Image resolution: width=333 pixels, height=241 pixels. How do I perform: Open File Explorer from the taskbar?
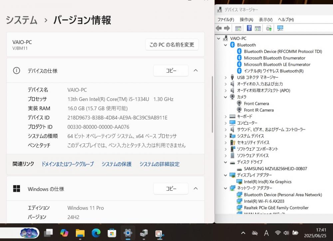pyautogui.click(x=80, y=233)
